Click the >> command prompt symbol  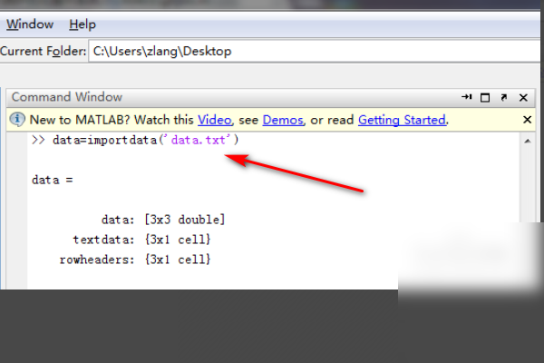tap(38, 140)
